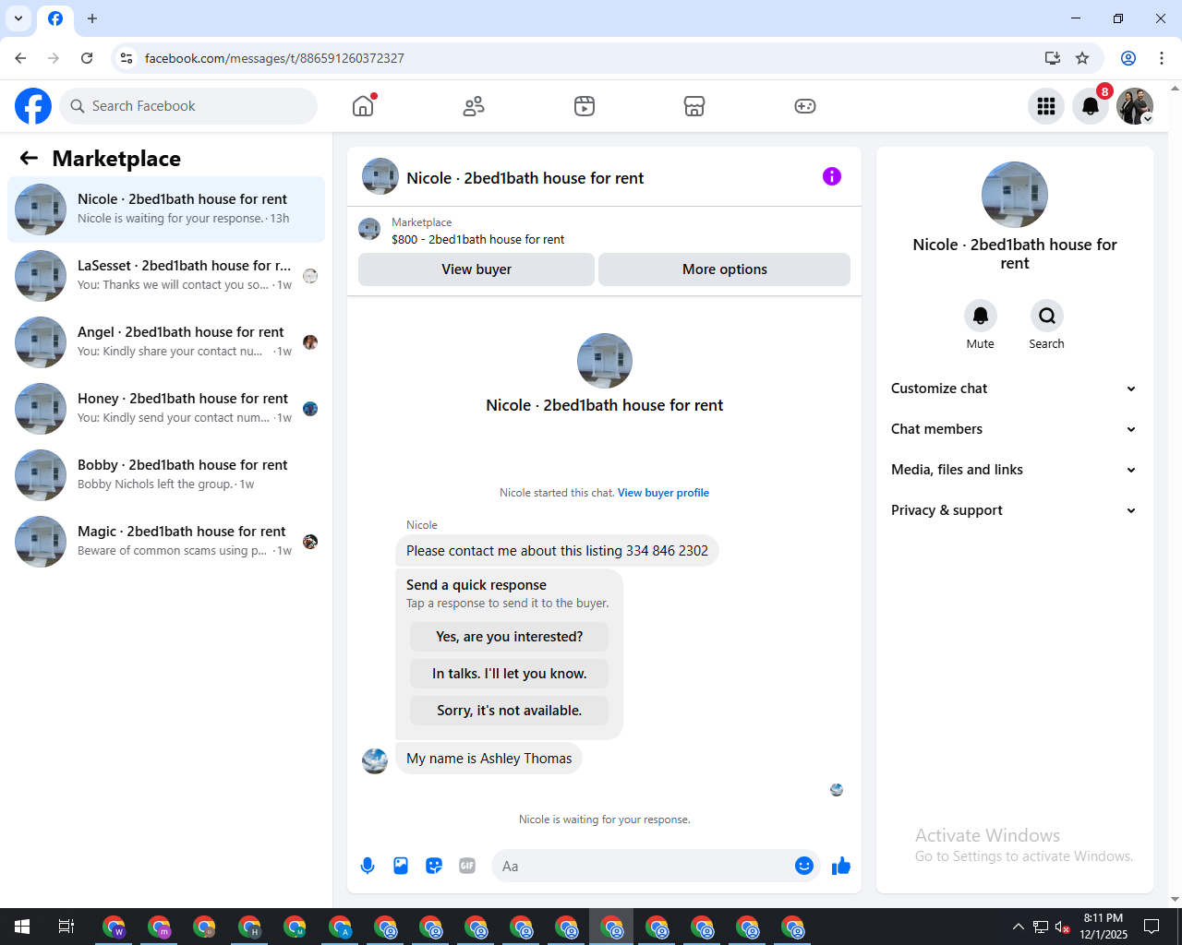The image size is (1182, 945).
Task: Open the LaSesset conversation
Action: tap(166, 276)
